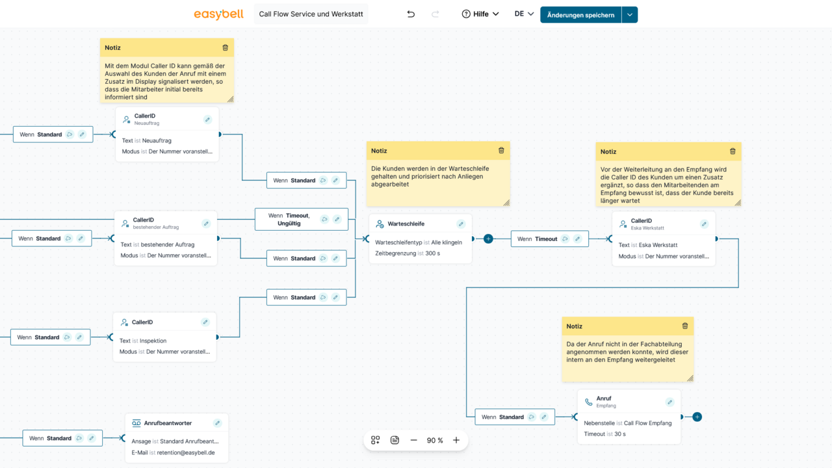This screenshot has width=832, height=468.
Task: Add a step after the Anruf Empfang node
Action: 697,417
